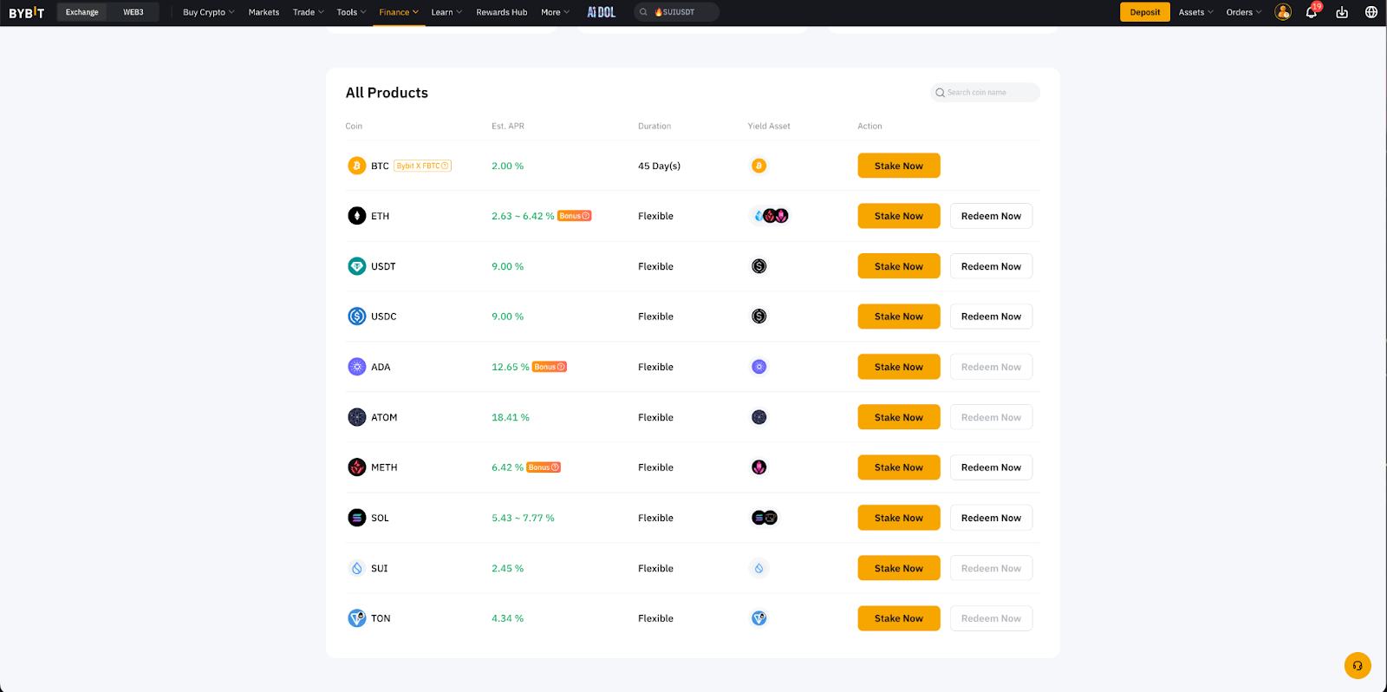Redeem METH with Redeem Now

pos(992,467)
